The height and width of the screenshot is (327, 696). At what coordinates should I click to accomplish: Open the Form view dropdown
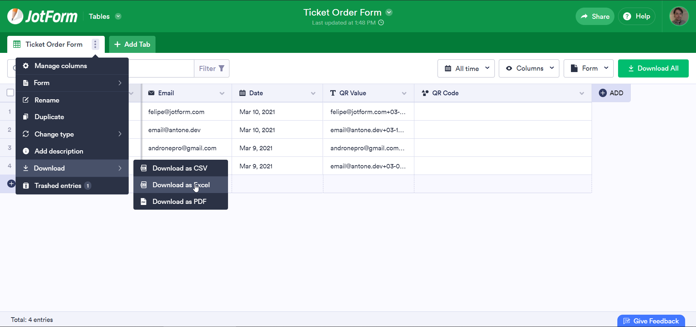(x=588, y=68)
